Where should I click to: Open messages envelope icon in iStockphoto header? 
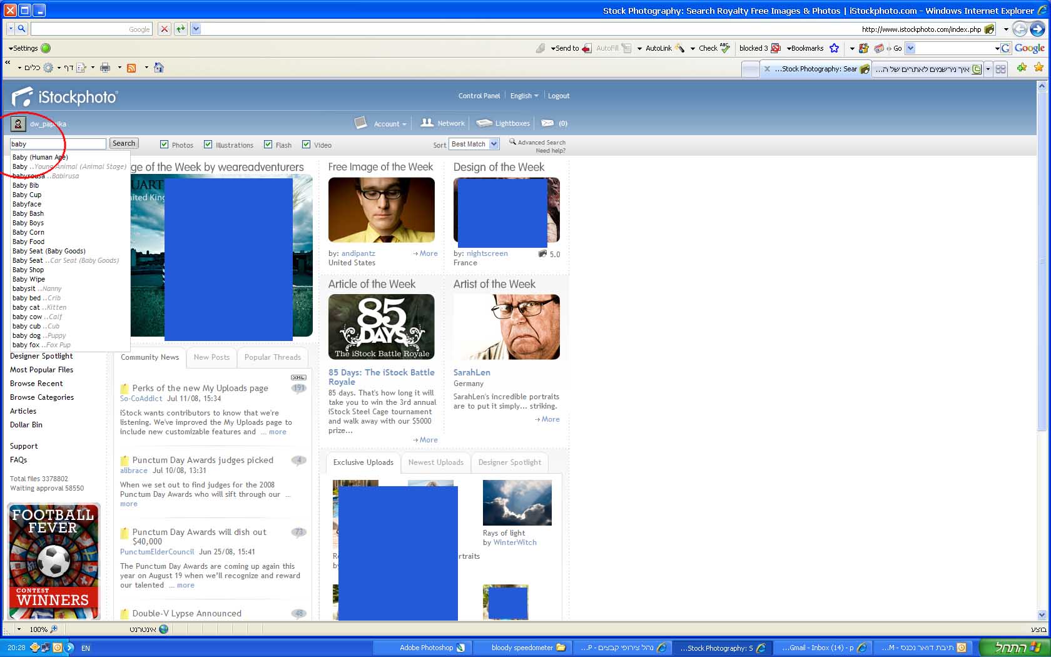547,123
